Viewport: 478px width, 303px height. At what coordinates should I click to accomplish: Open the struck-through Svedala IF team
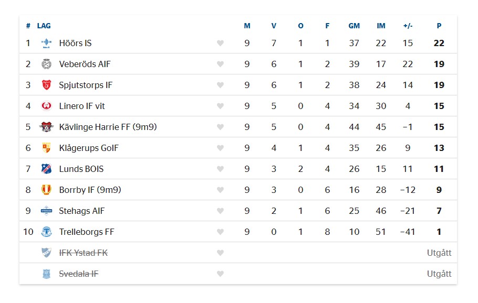pyautogui.click(x=79, y=274)
